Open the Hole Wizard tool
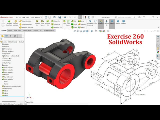160x120 pixels. coord(42,23)
